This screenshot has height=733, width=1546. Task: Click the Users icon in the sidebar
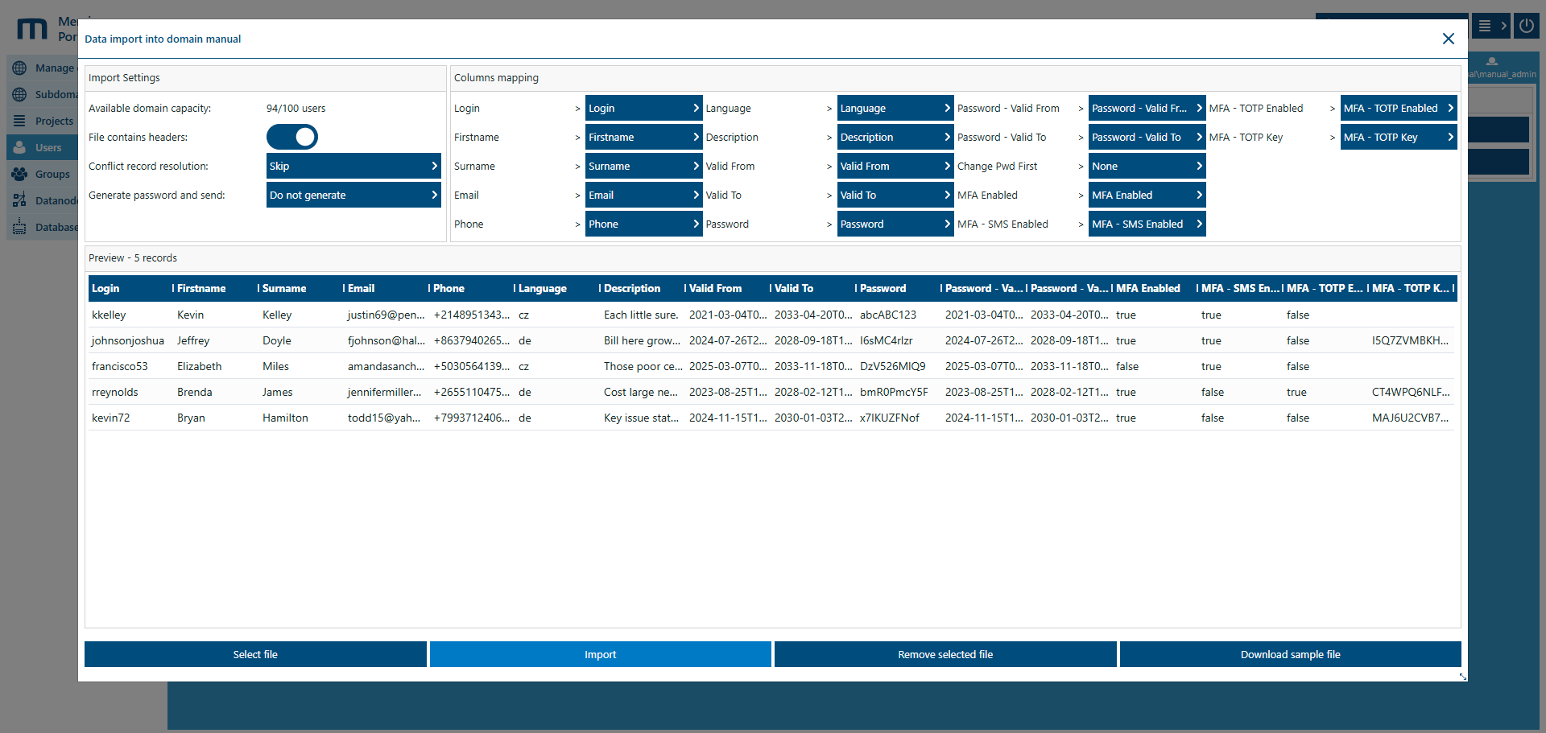click(x=20, y=147)
